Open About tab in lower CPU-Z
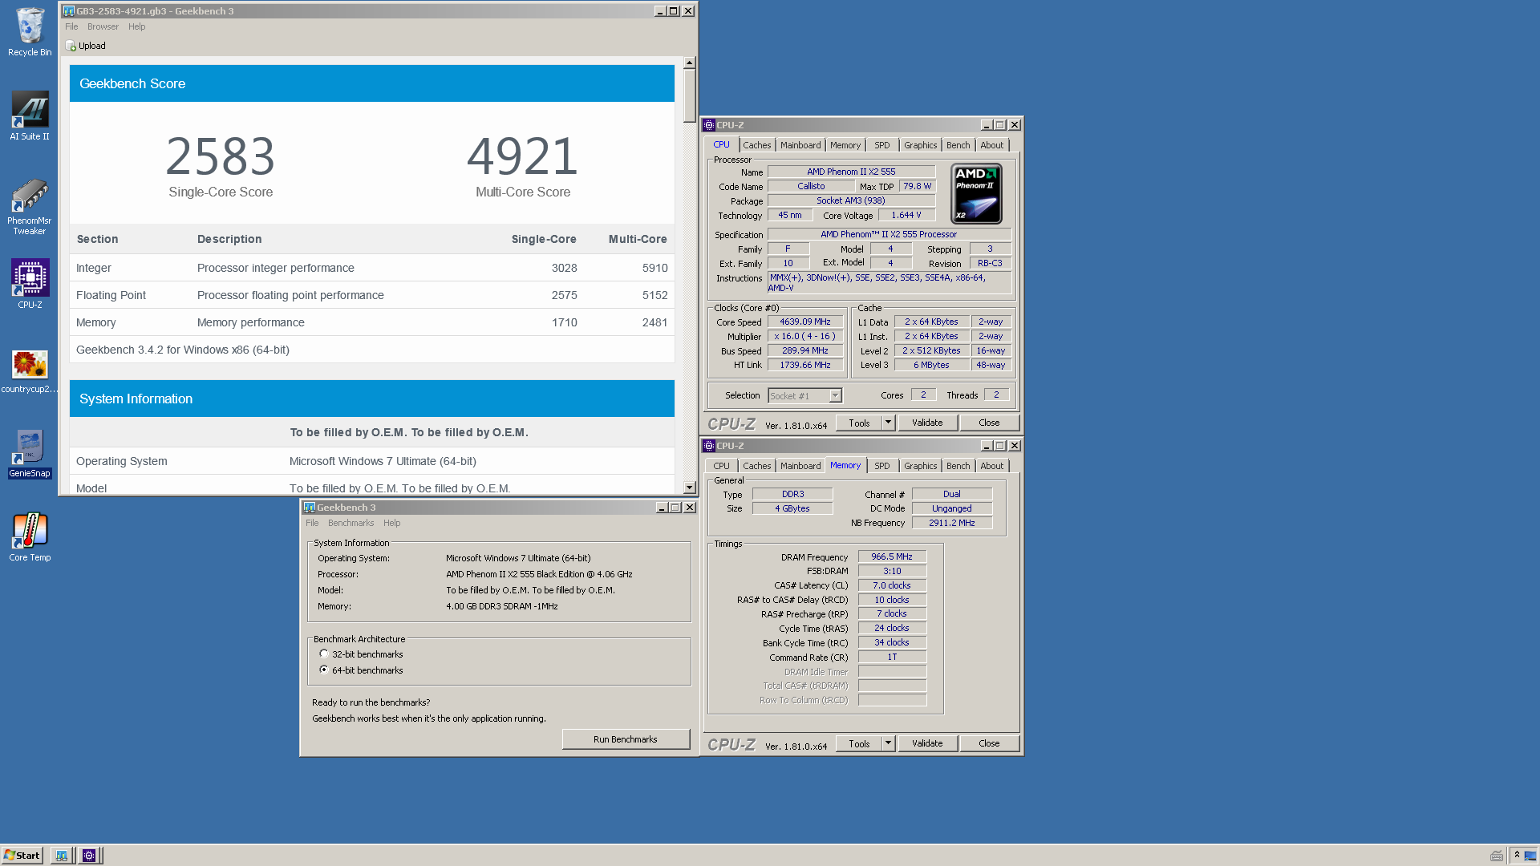 991,466
